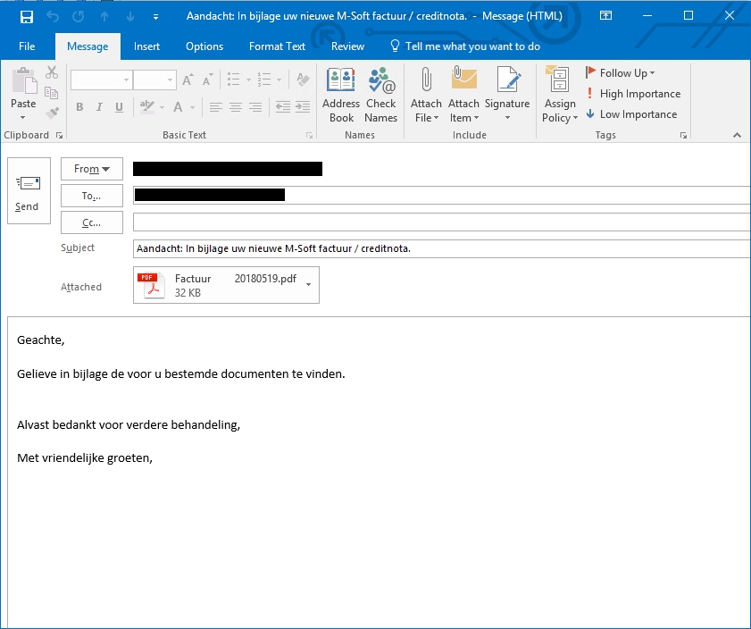Toggle Align Left
751x629 pixels.
click(x=216, y=107)
